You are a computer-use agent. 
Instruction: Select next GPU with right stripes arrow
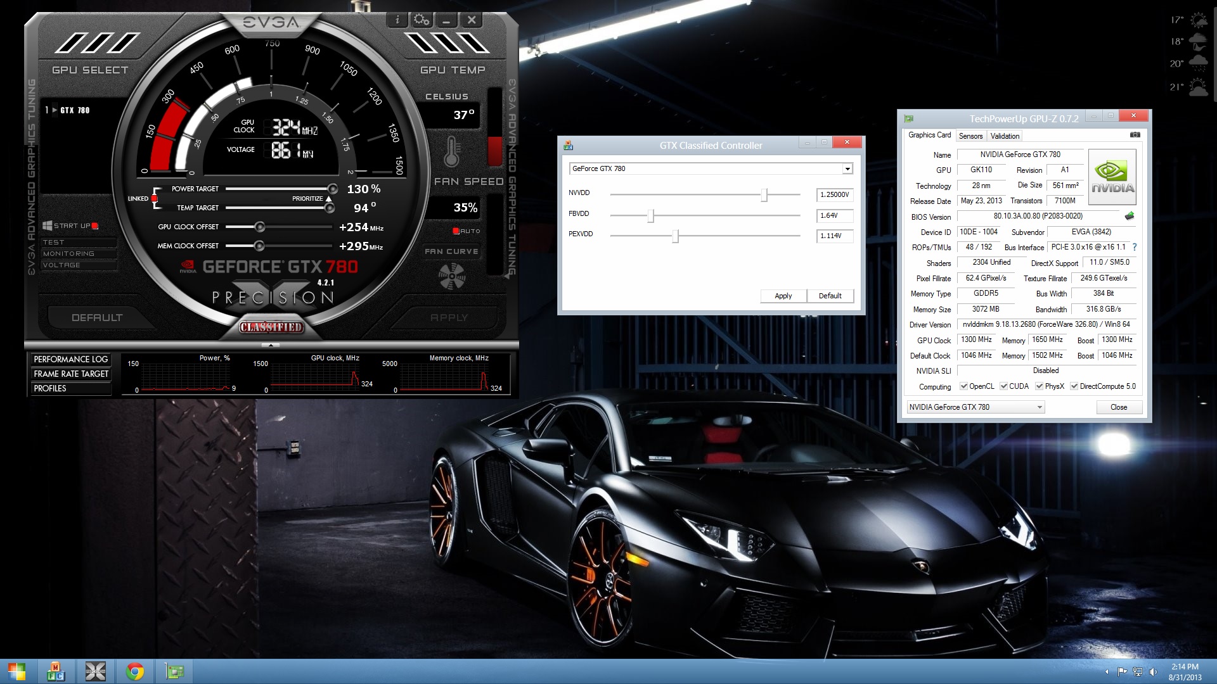tap(447, 43)
